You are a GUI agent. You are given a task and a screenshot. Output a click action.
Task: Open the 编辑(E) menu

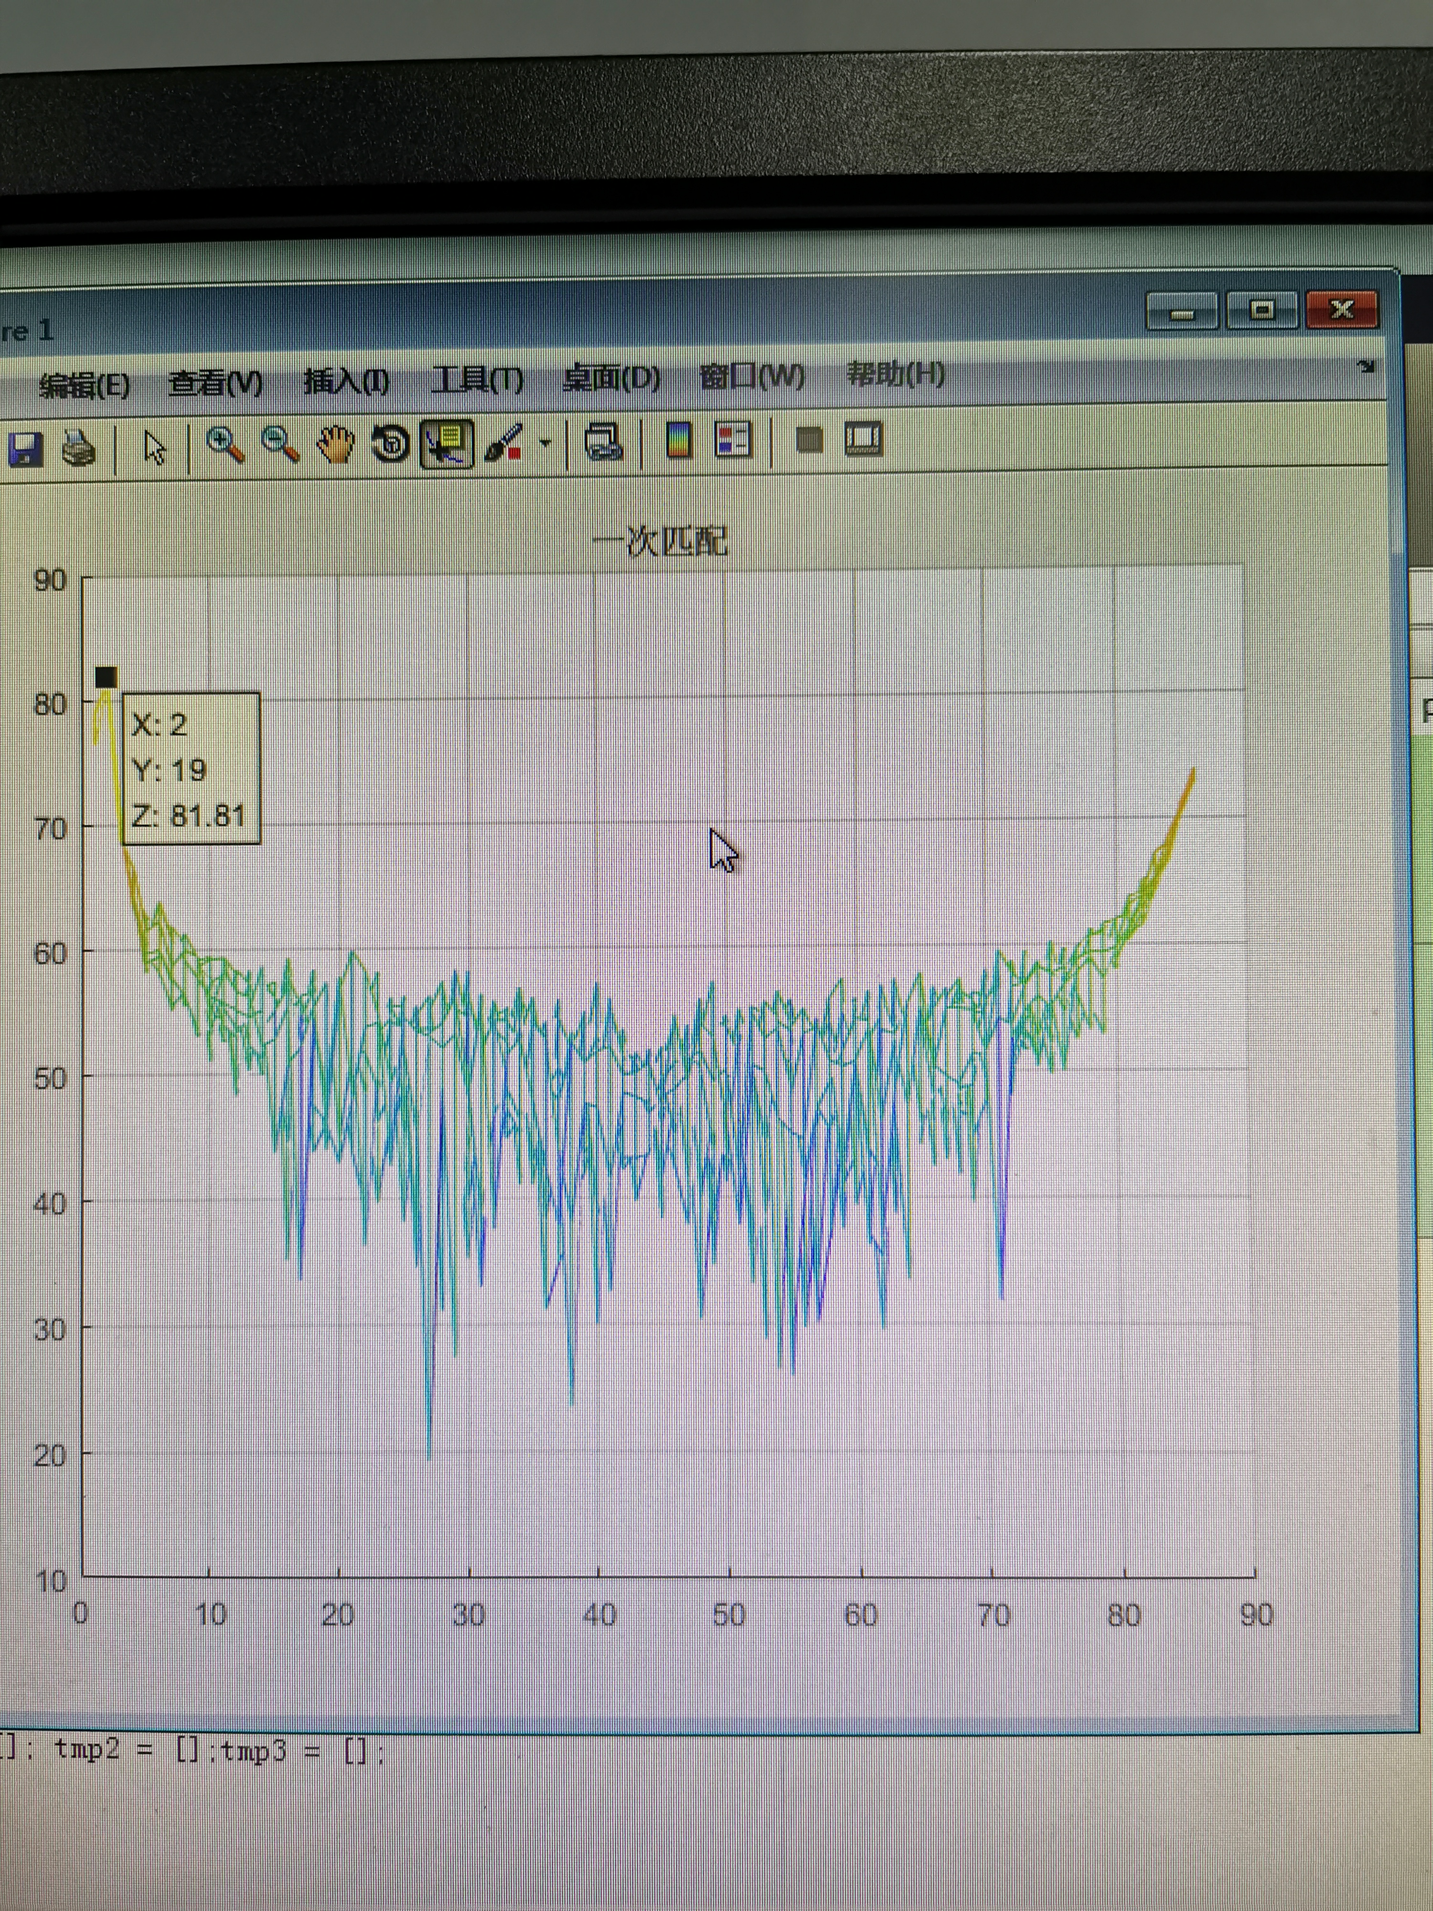85,386
